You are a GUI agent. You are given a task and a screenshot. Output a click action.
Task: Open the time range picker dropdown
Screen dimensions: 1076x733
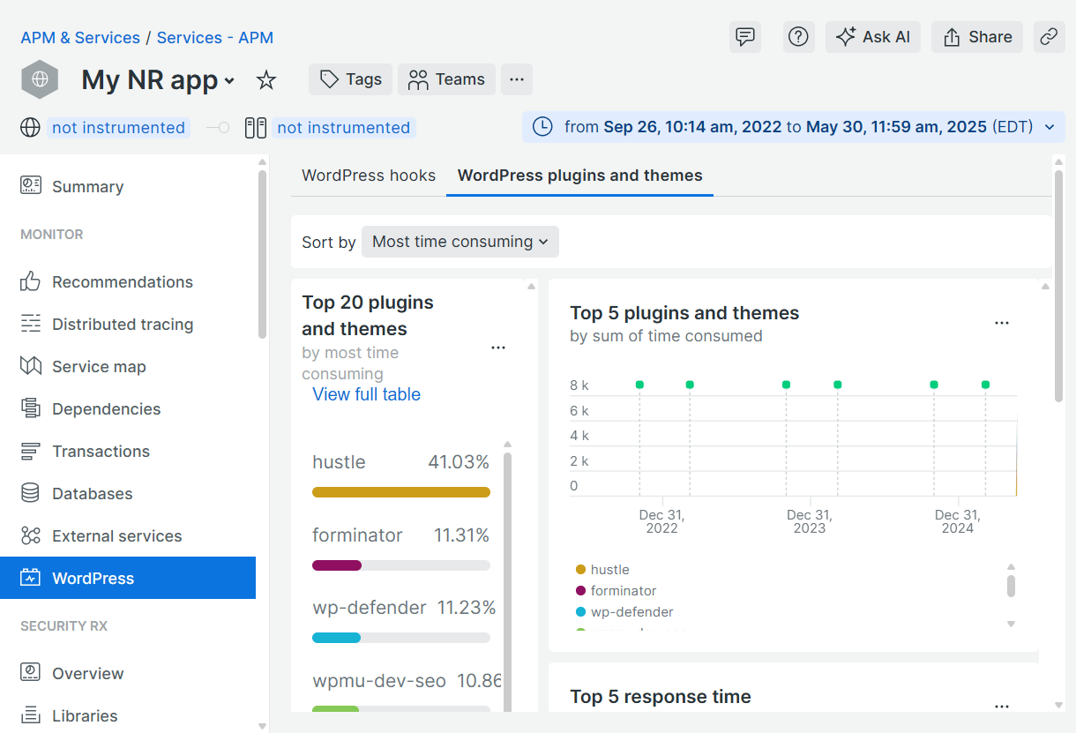click(x=794, y=127)
